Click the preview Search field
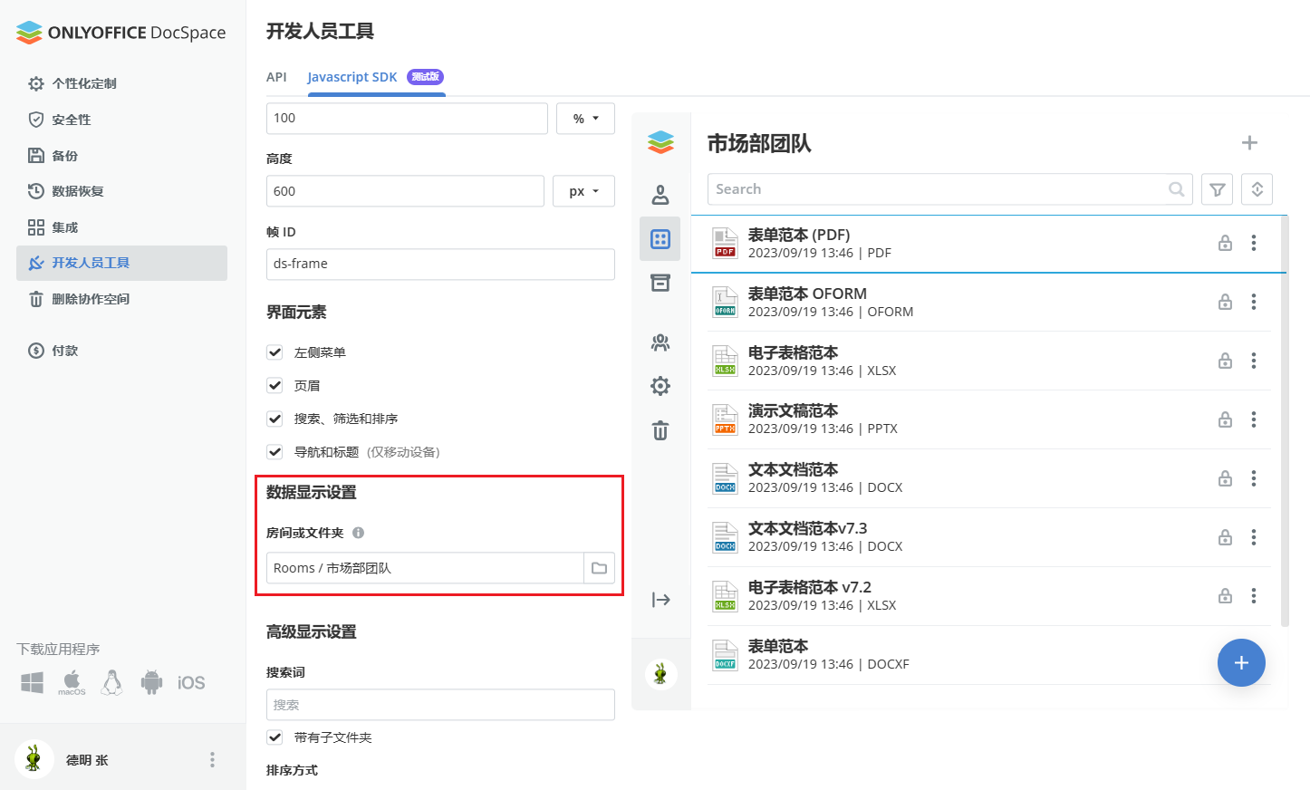Image resolution: width=1310 pixels, height=790 pixels. click(949, 189)
